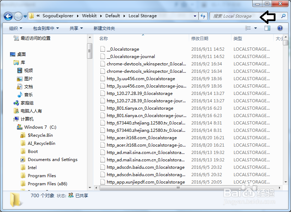Click the Forward navigation arrow
Screen dimensions: 291x212
coord(18,16)
